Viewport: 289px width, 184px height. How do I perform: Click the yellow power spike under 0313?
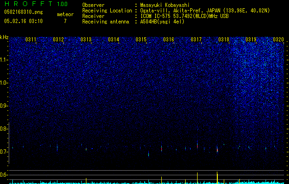point(86,181)
